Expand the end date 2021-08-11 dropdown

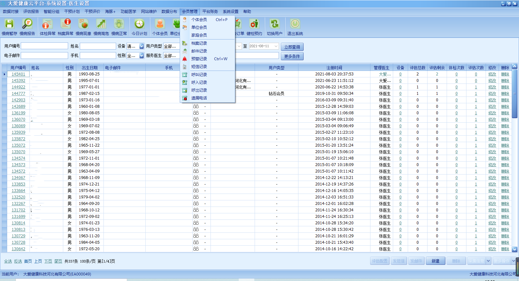(x=276, y=46)
